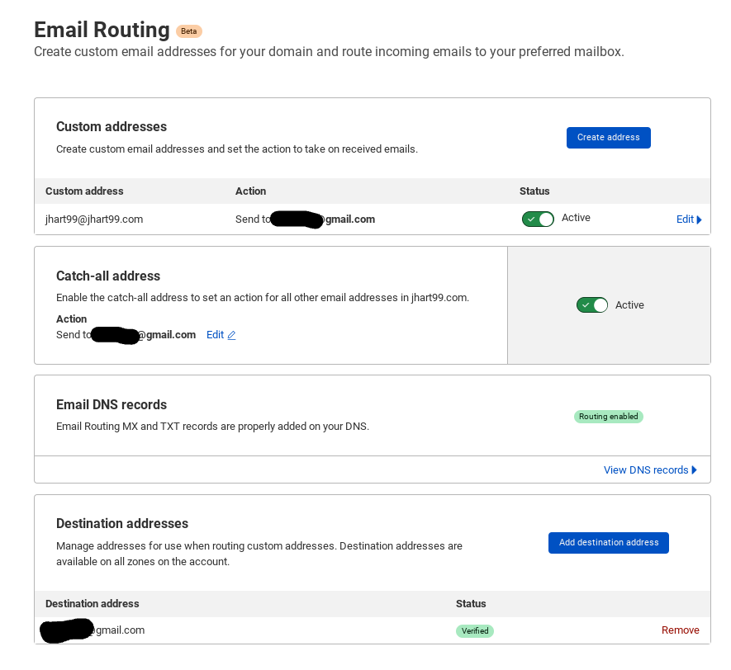Remove the verified destination address
The height and width of the screenshot is (670, 731).
[x=680, y=630]
